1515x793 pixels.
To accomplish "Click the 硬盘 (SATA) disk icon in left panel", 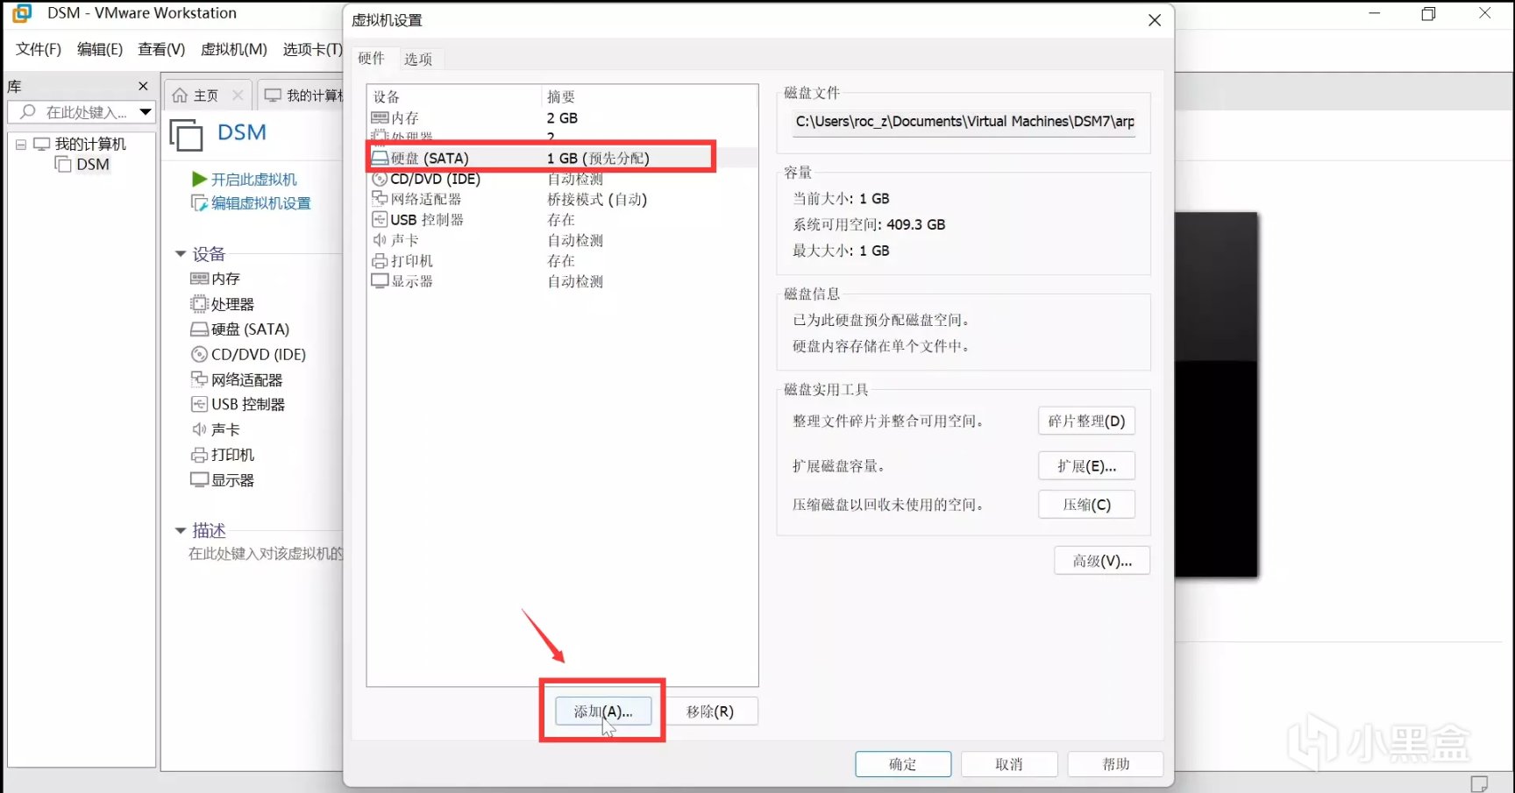I will (199, 329).
